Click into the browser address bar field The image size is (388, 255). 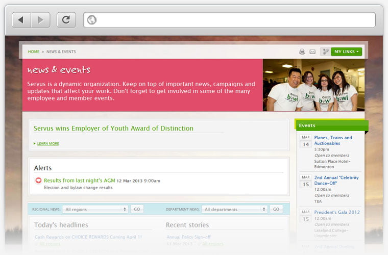tap(229, 20)
